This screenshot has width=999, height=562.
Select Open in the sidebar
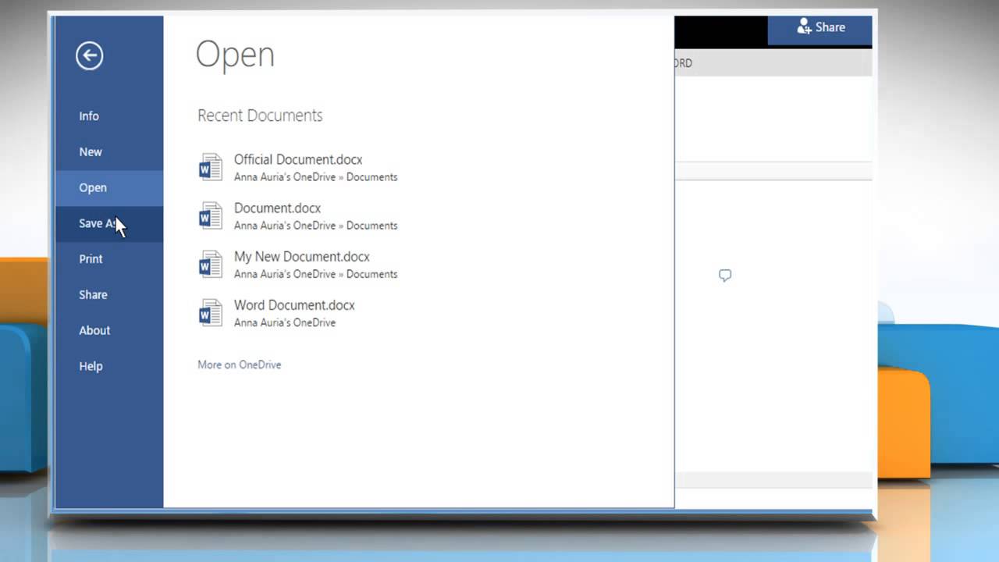(x=109, y=187)
